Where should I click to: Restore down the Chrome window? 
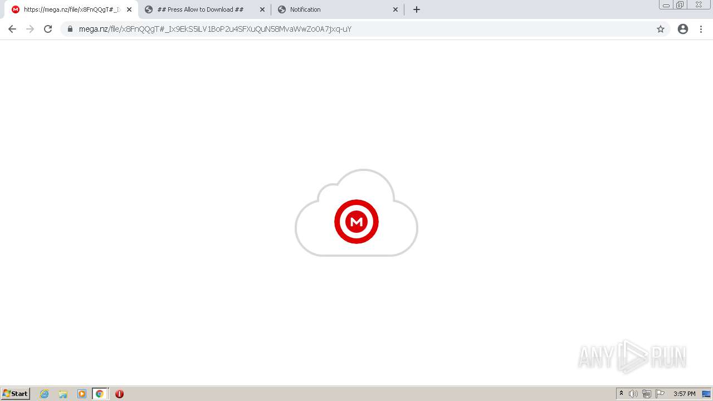[680, 5]
